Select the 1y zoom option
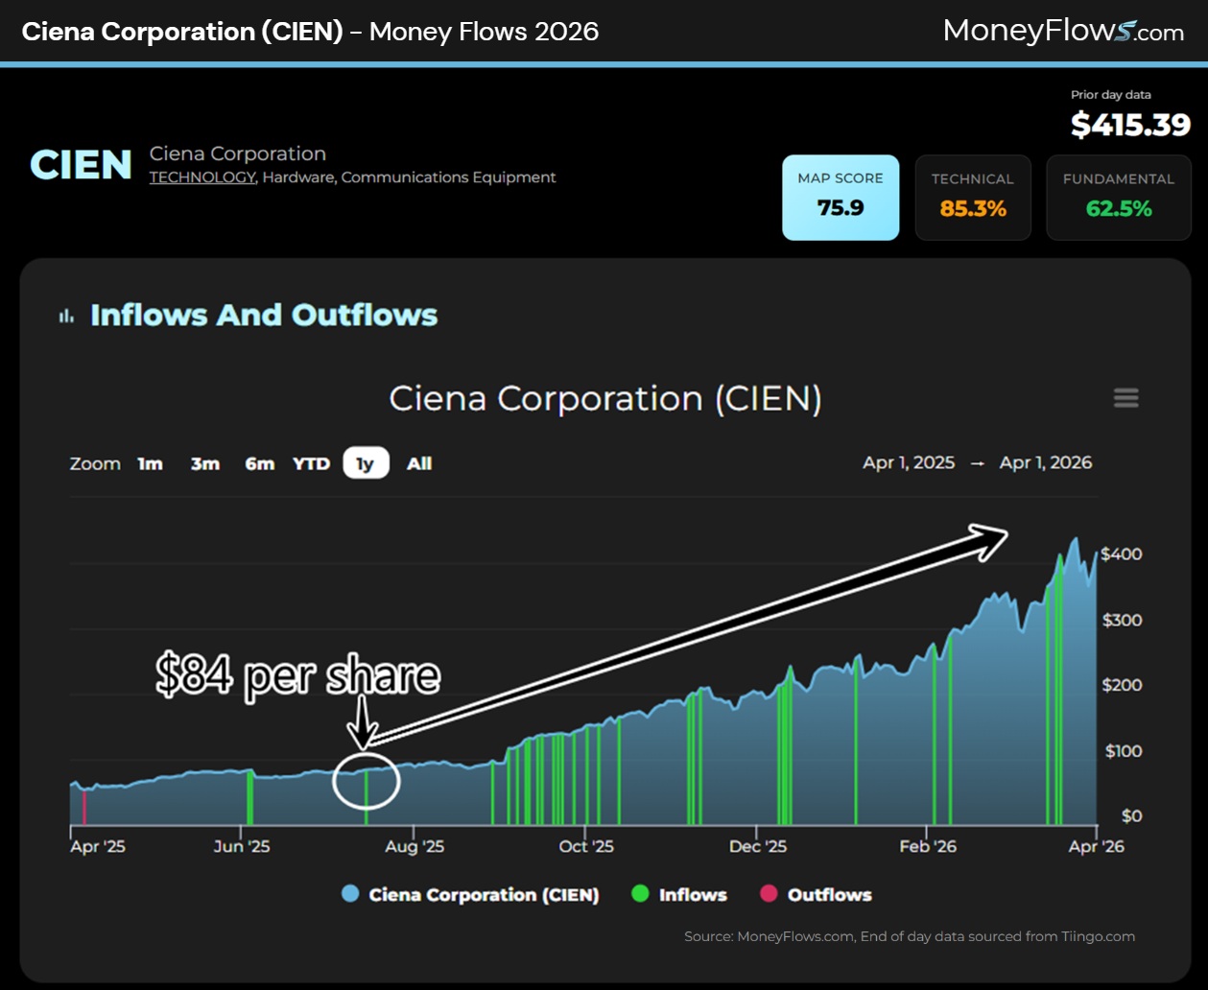 366,463
